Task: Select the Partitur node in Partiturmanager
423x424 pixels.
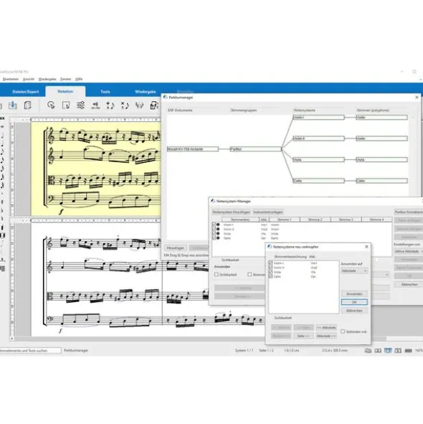Action: coord(255,149)
